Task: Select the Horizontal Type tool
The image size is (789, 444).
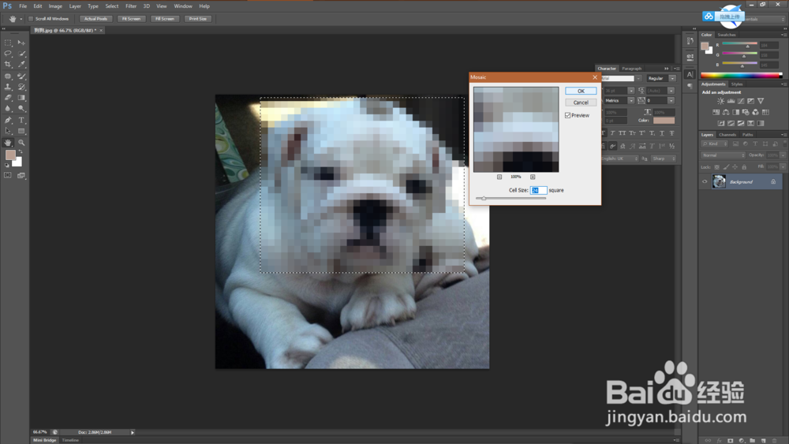Action: coord(21,120)
